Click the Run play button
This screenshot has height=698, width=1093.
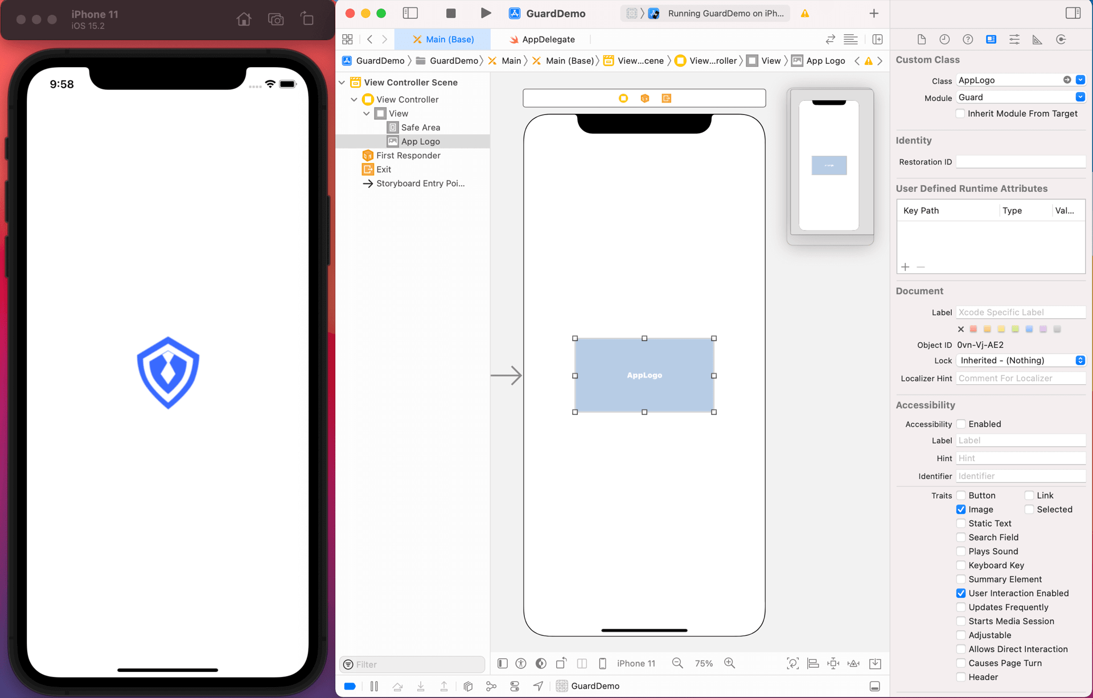[x=485, y=13]
